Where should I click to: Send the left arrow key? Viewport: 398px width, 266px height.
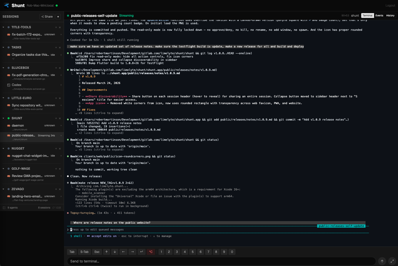coord(123,252)
